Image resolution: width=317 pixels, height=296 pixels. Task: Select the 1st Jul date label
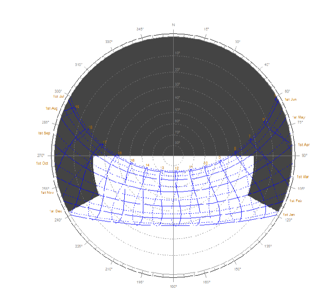(59, 96)
